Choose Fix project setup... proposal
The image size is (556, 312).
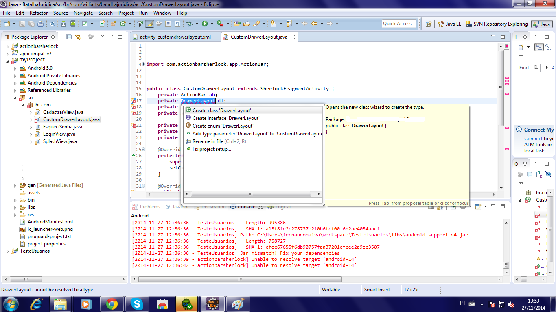click(x=254, y=149)
